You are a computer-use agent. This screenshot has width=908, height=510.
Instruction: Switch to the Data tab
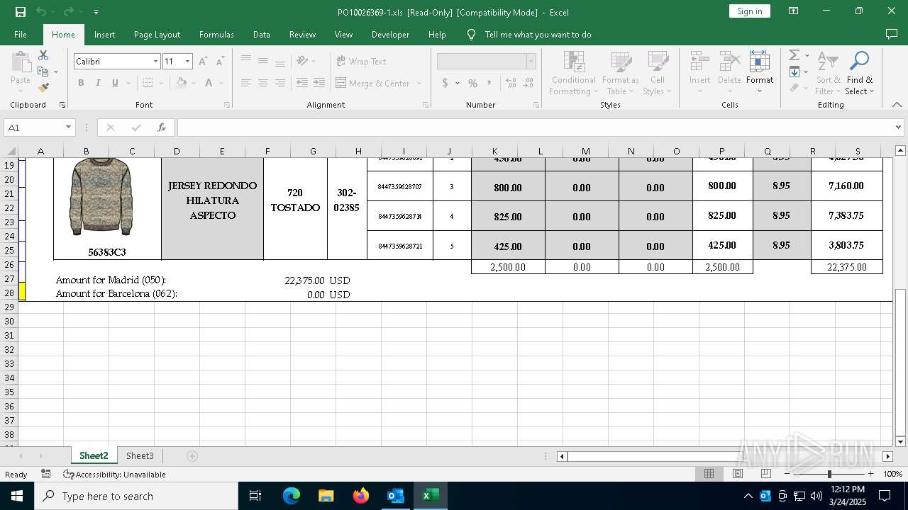(262, 34)
